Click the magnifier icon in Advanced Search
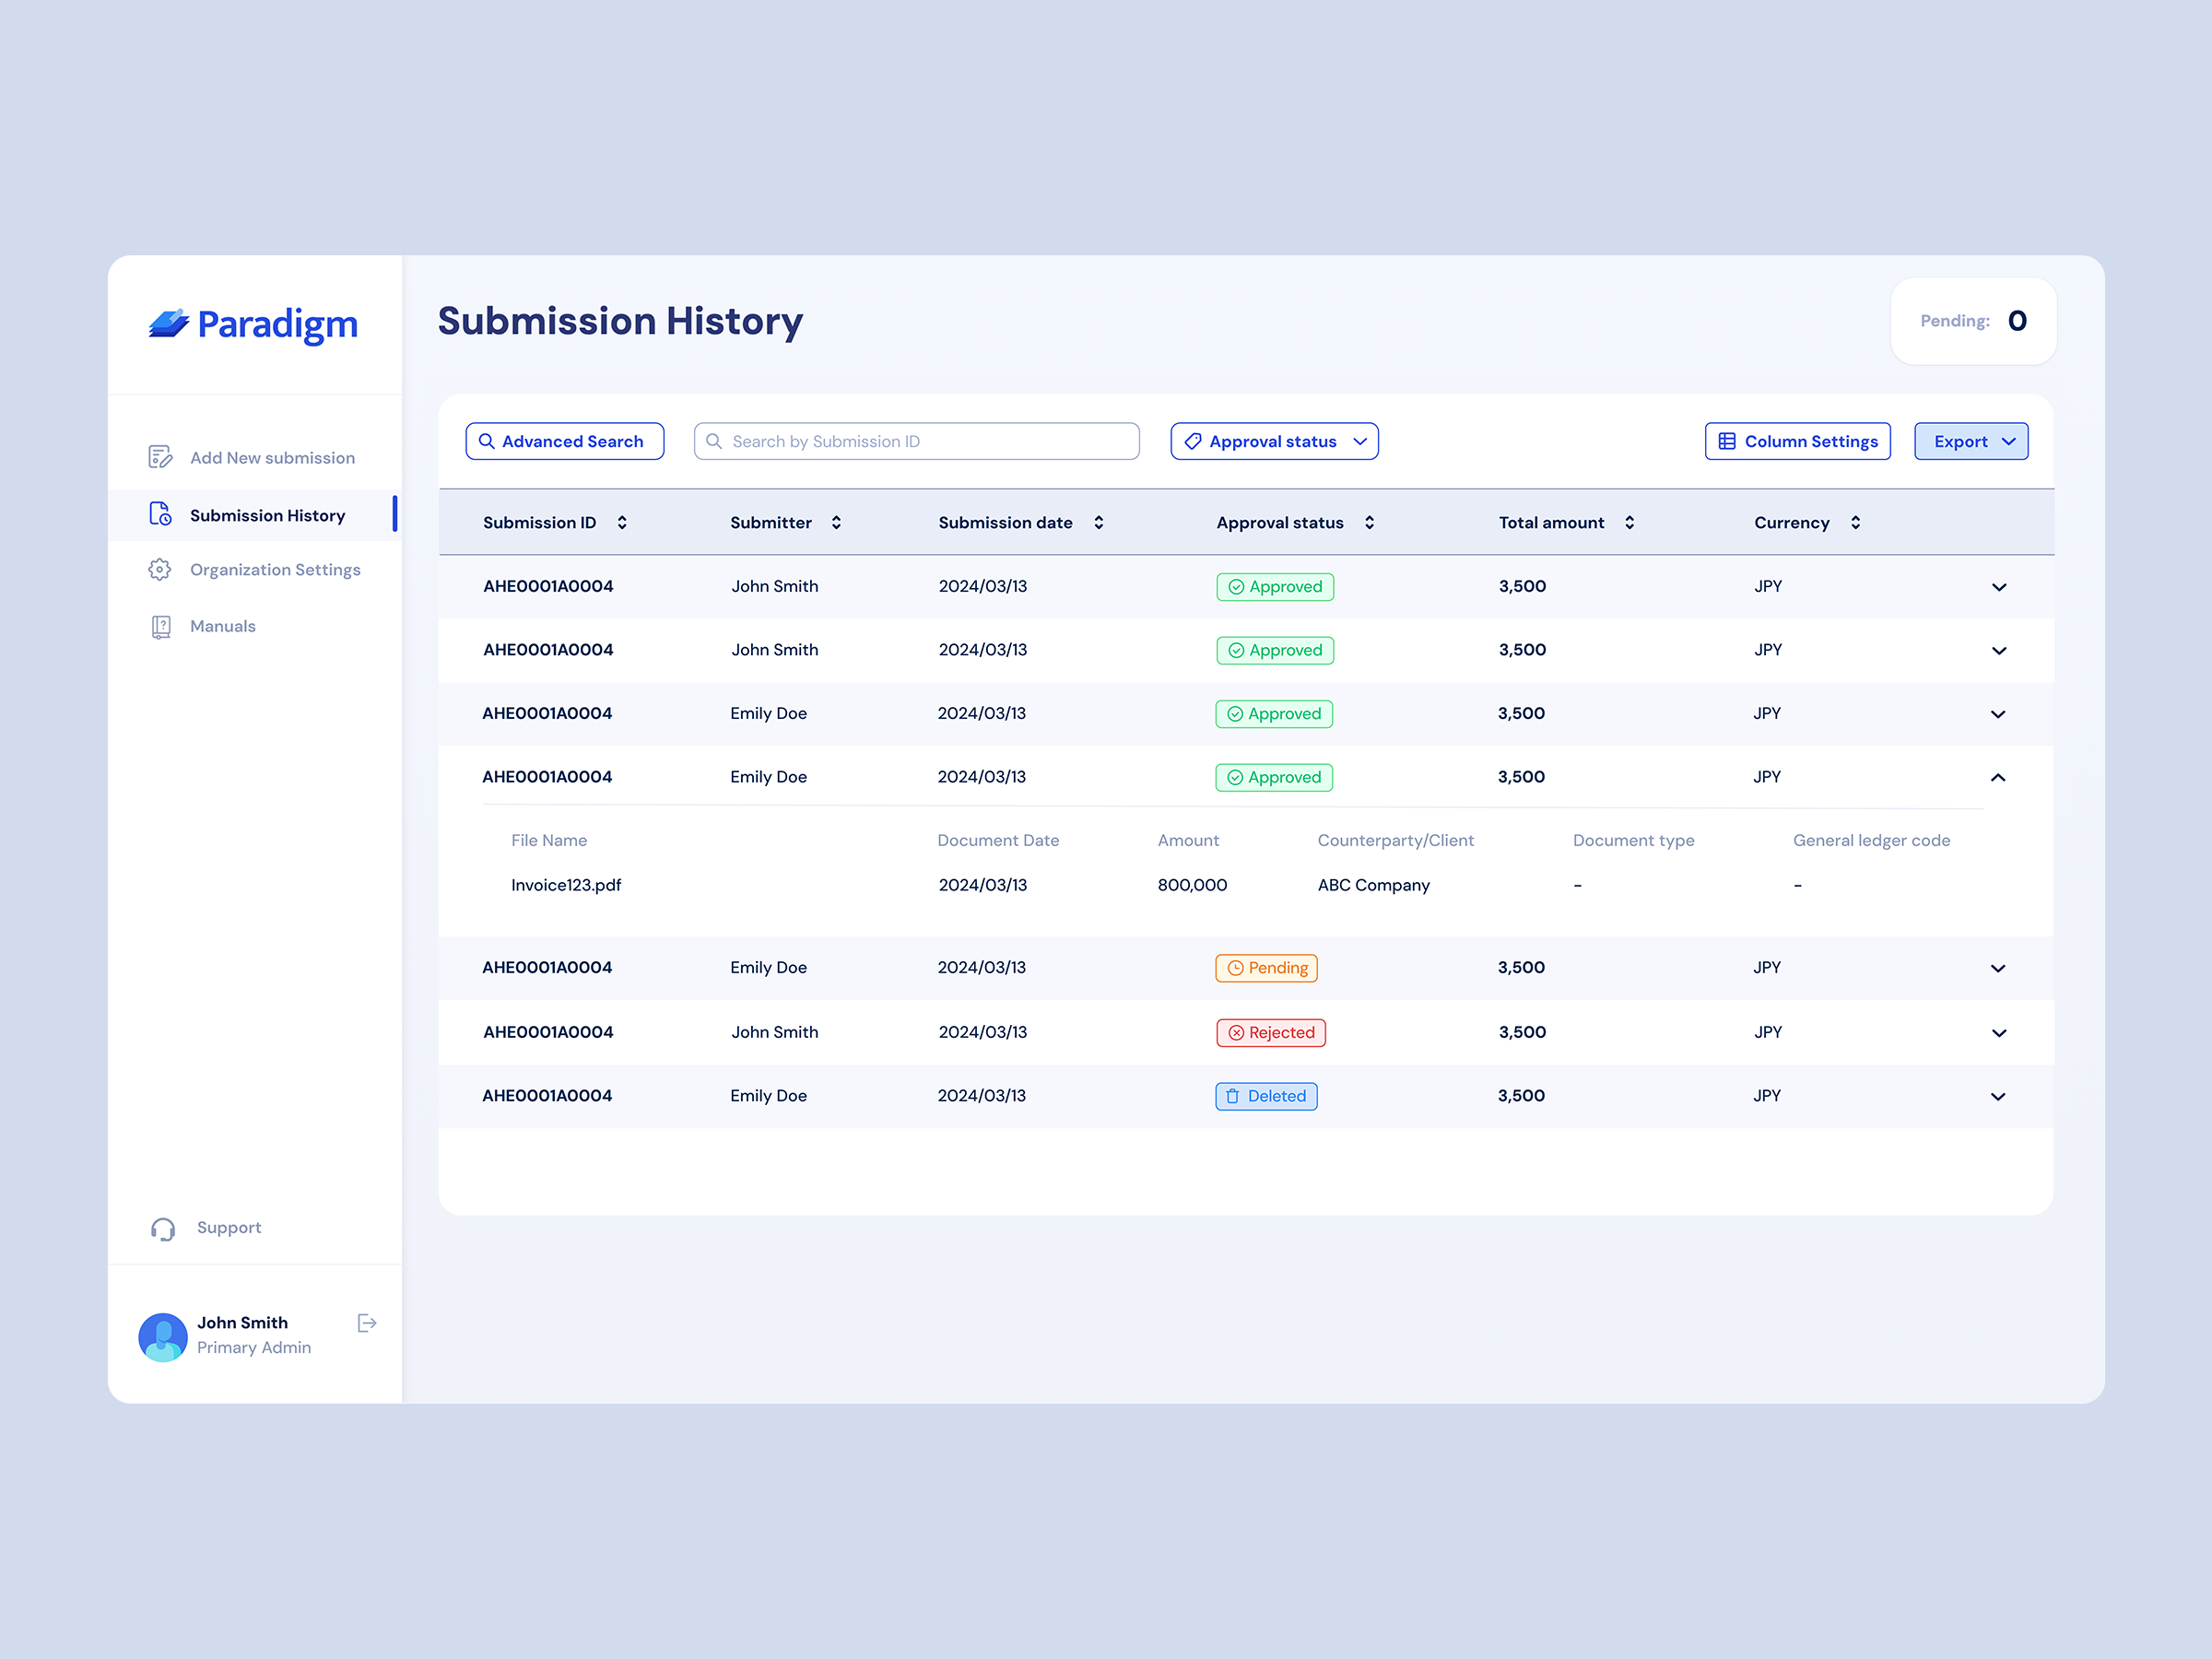This screenshot has width=2212, height=1659. tap(487, 441)
